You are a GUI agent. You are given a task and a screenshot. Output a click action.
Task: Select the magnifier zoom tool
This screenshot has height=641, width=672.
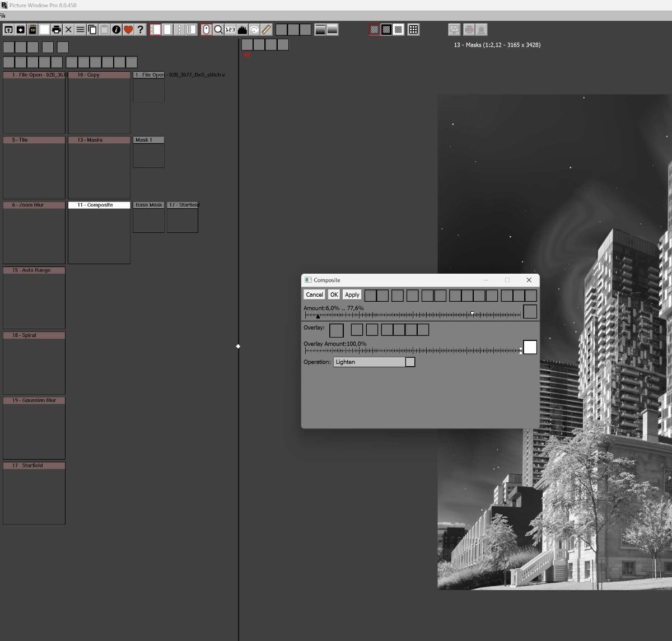pos(218,30)
